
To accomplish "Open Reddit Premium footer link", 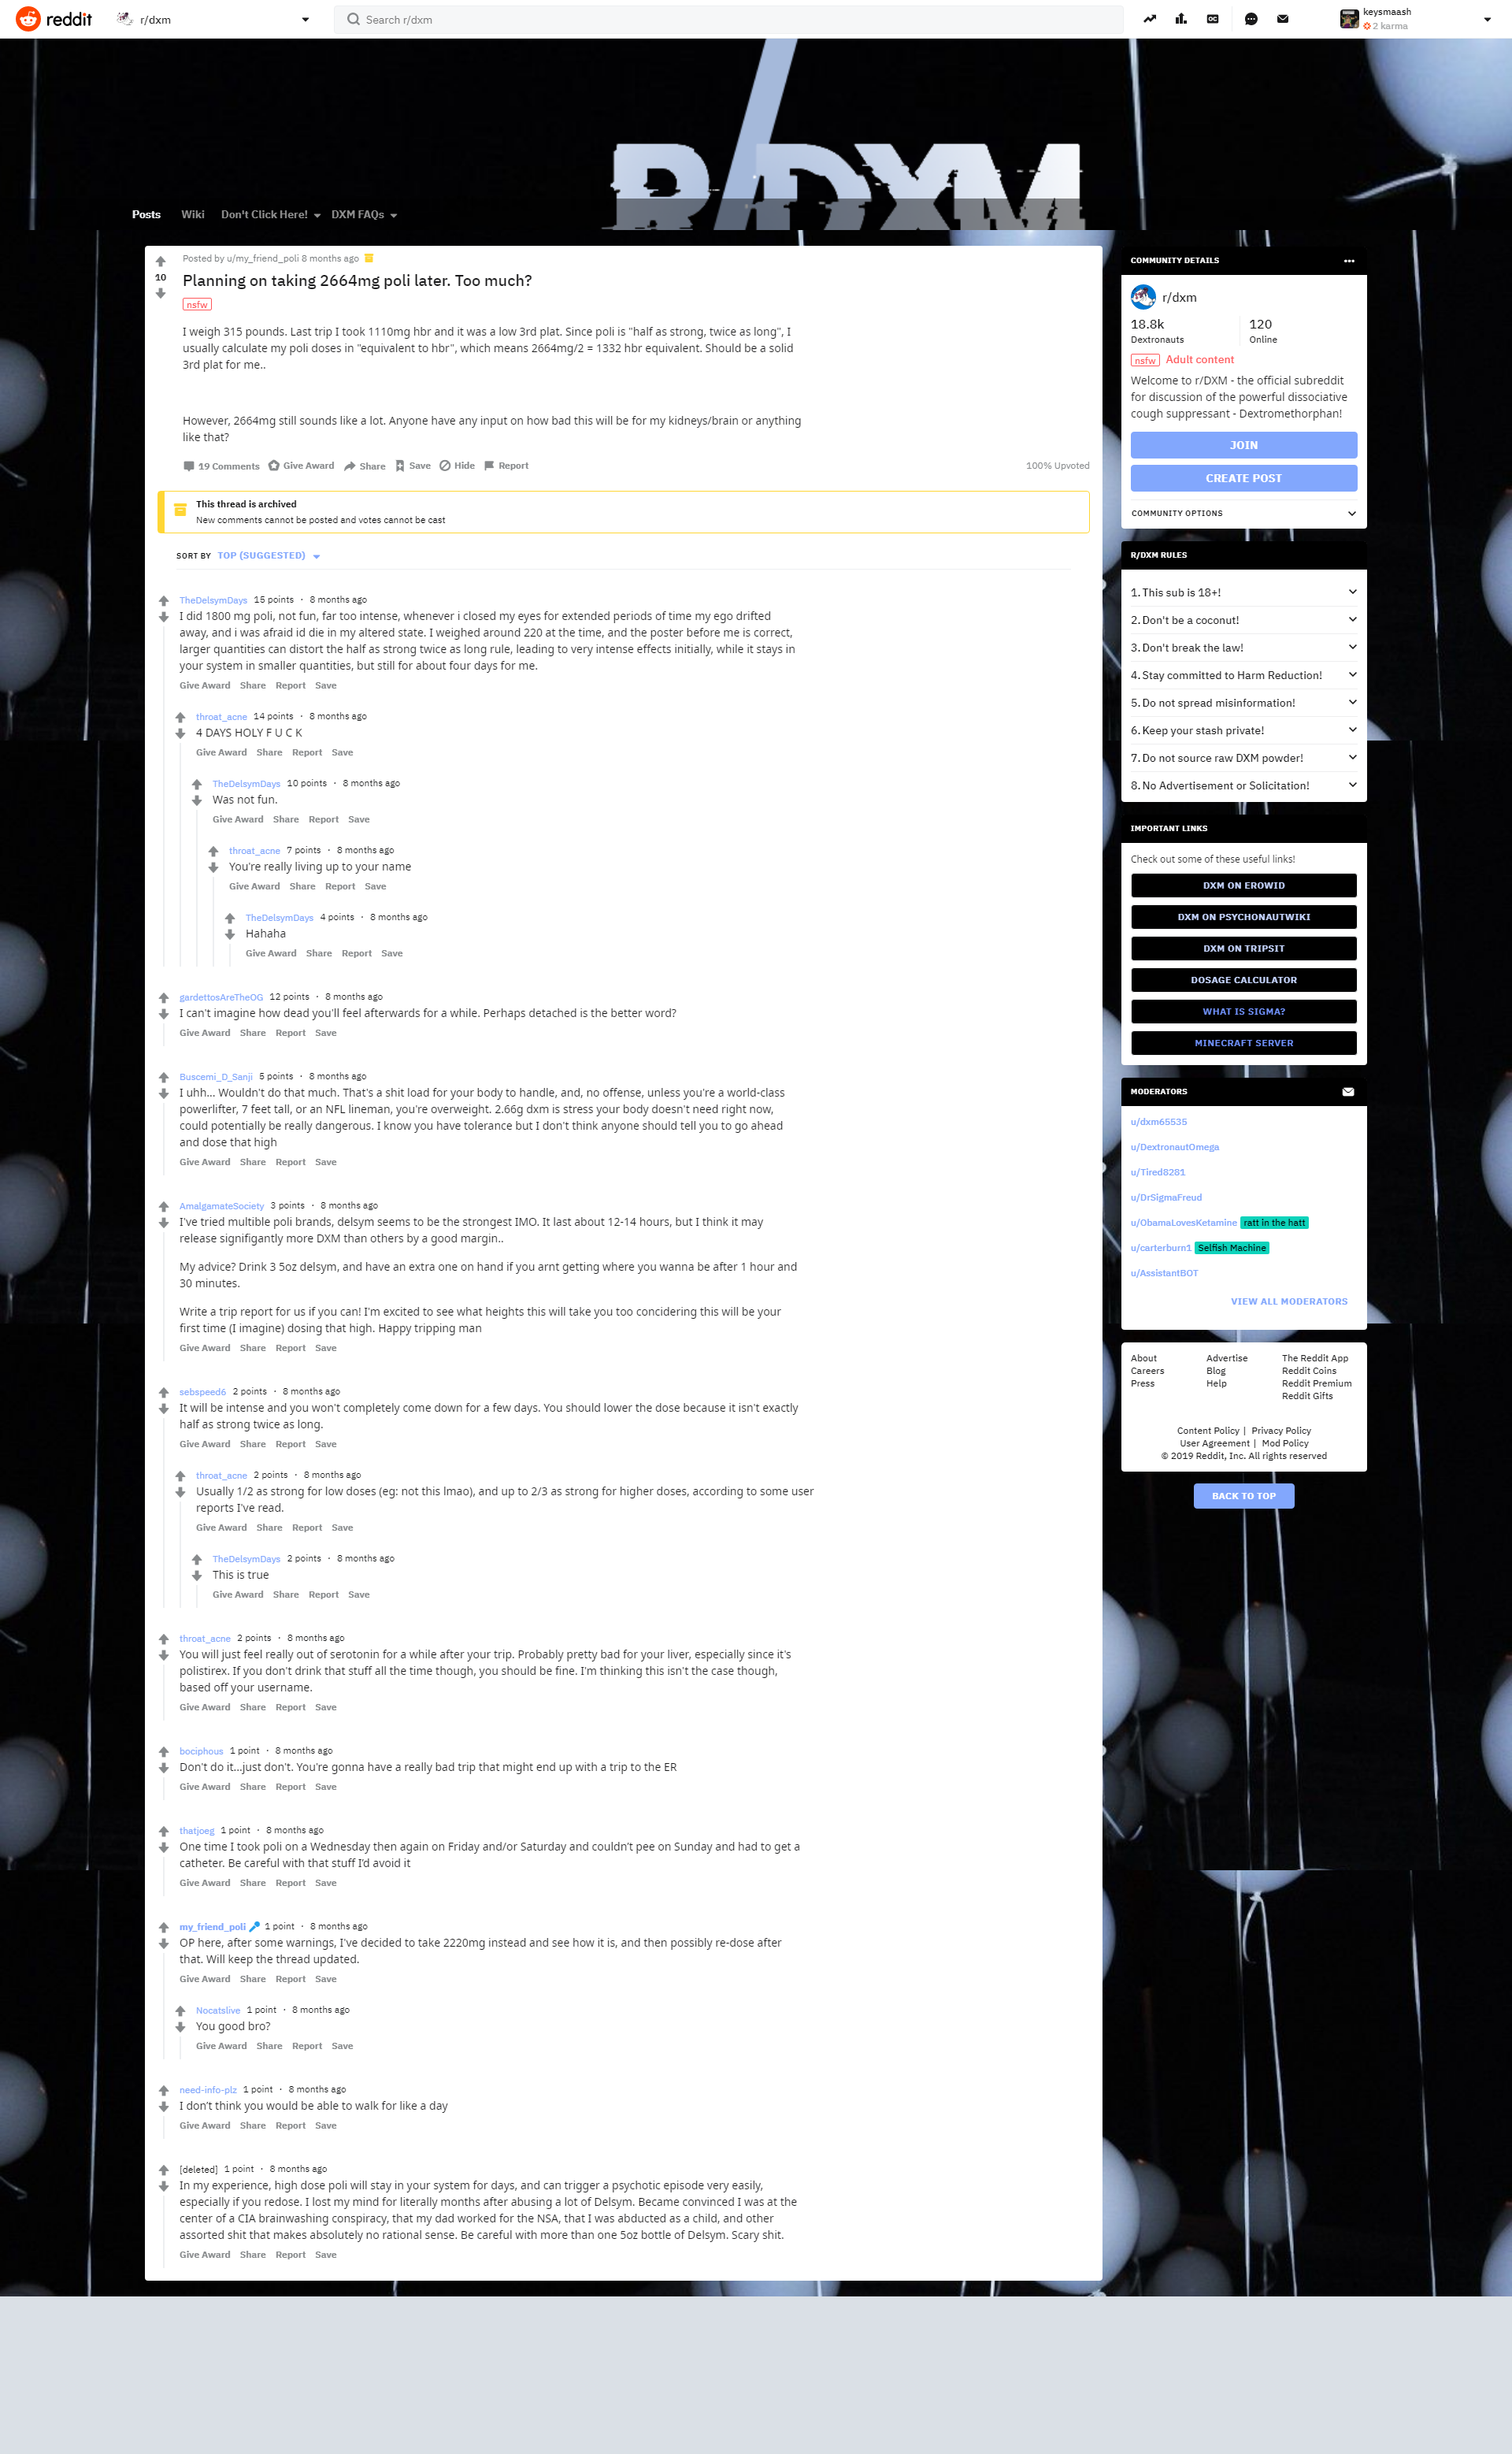I will 1316,1383.
